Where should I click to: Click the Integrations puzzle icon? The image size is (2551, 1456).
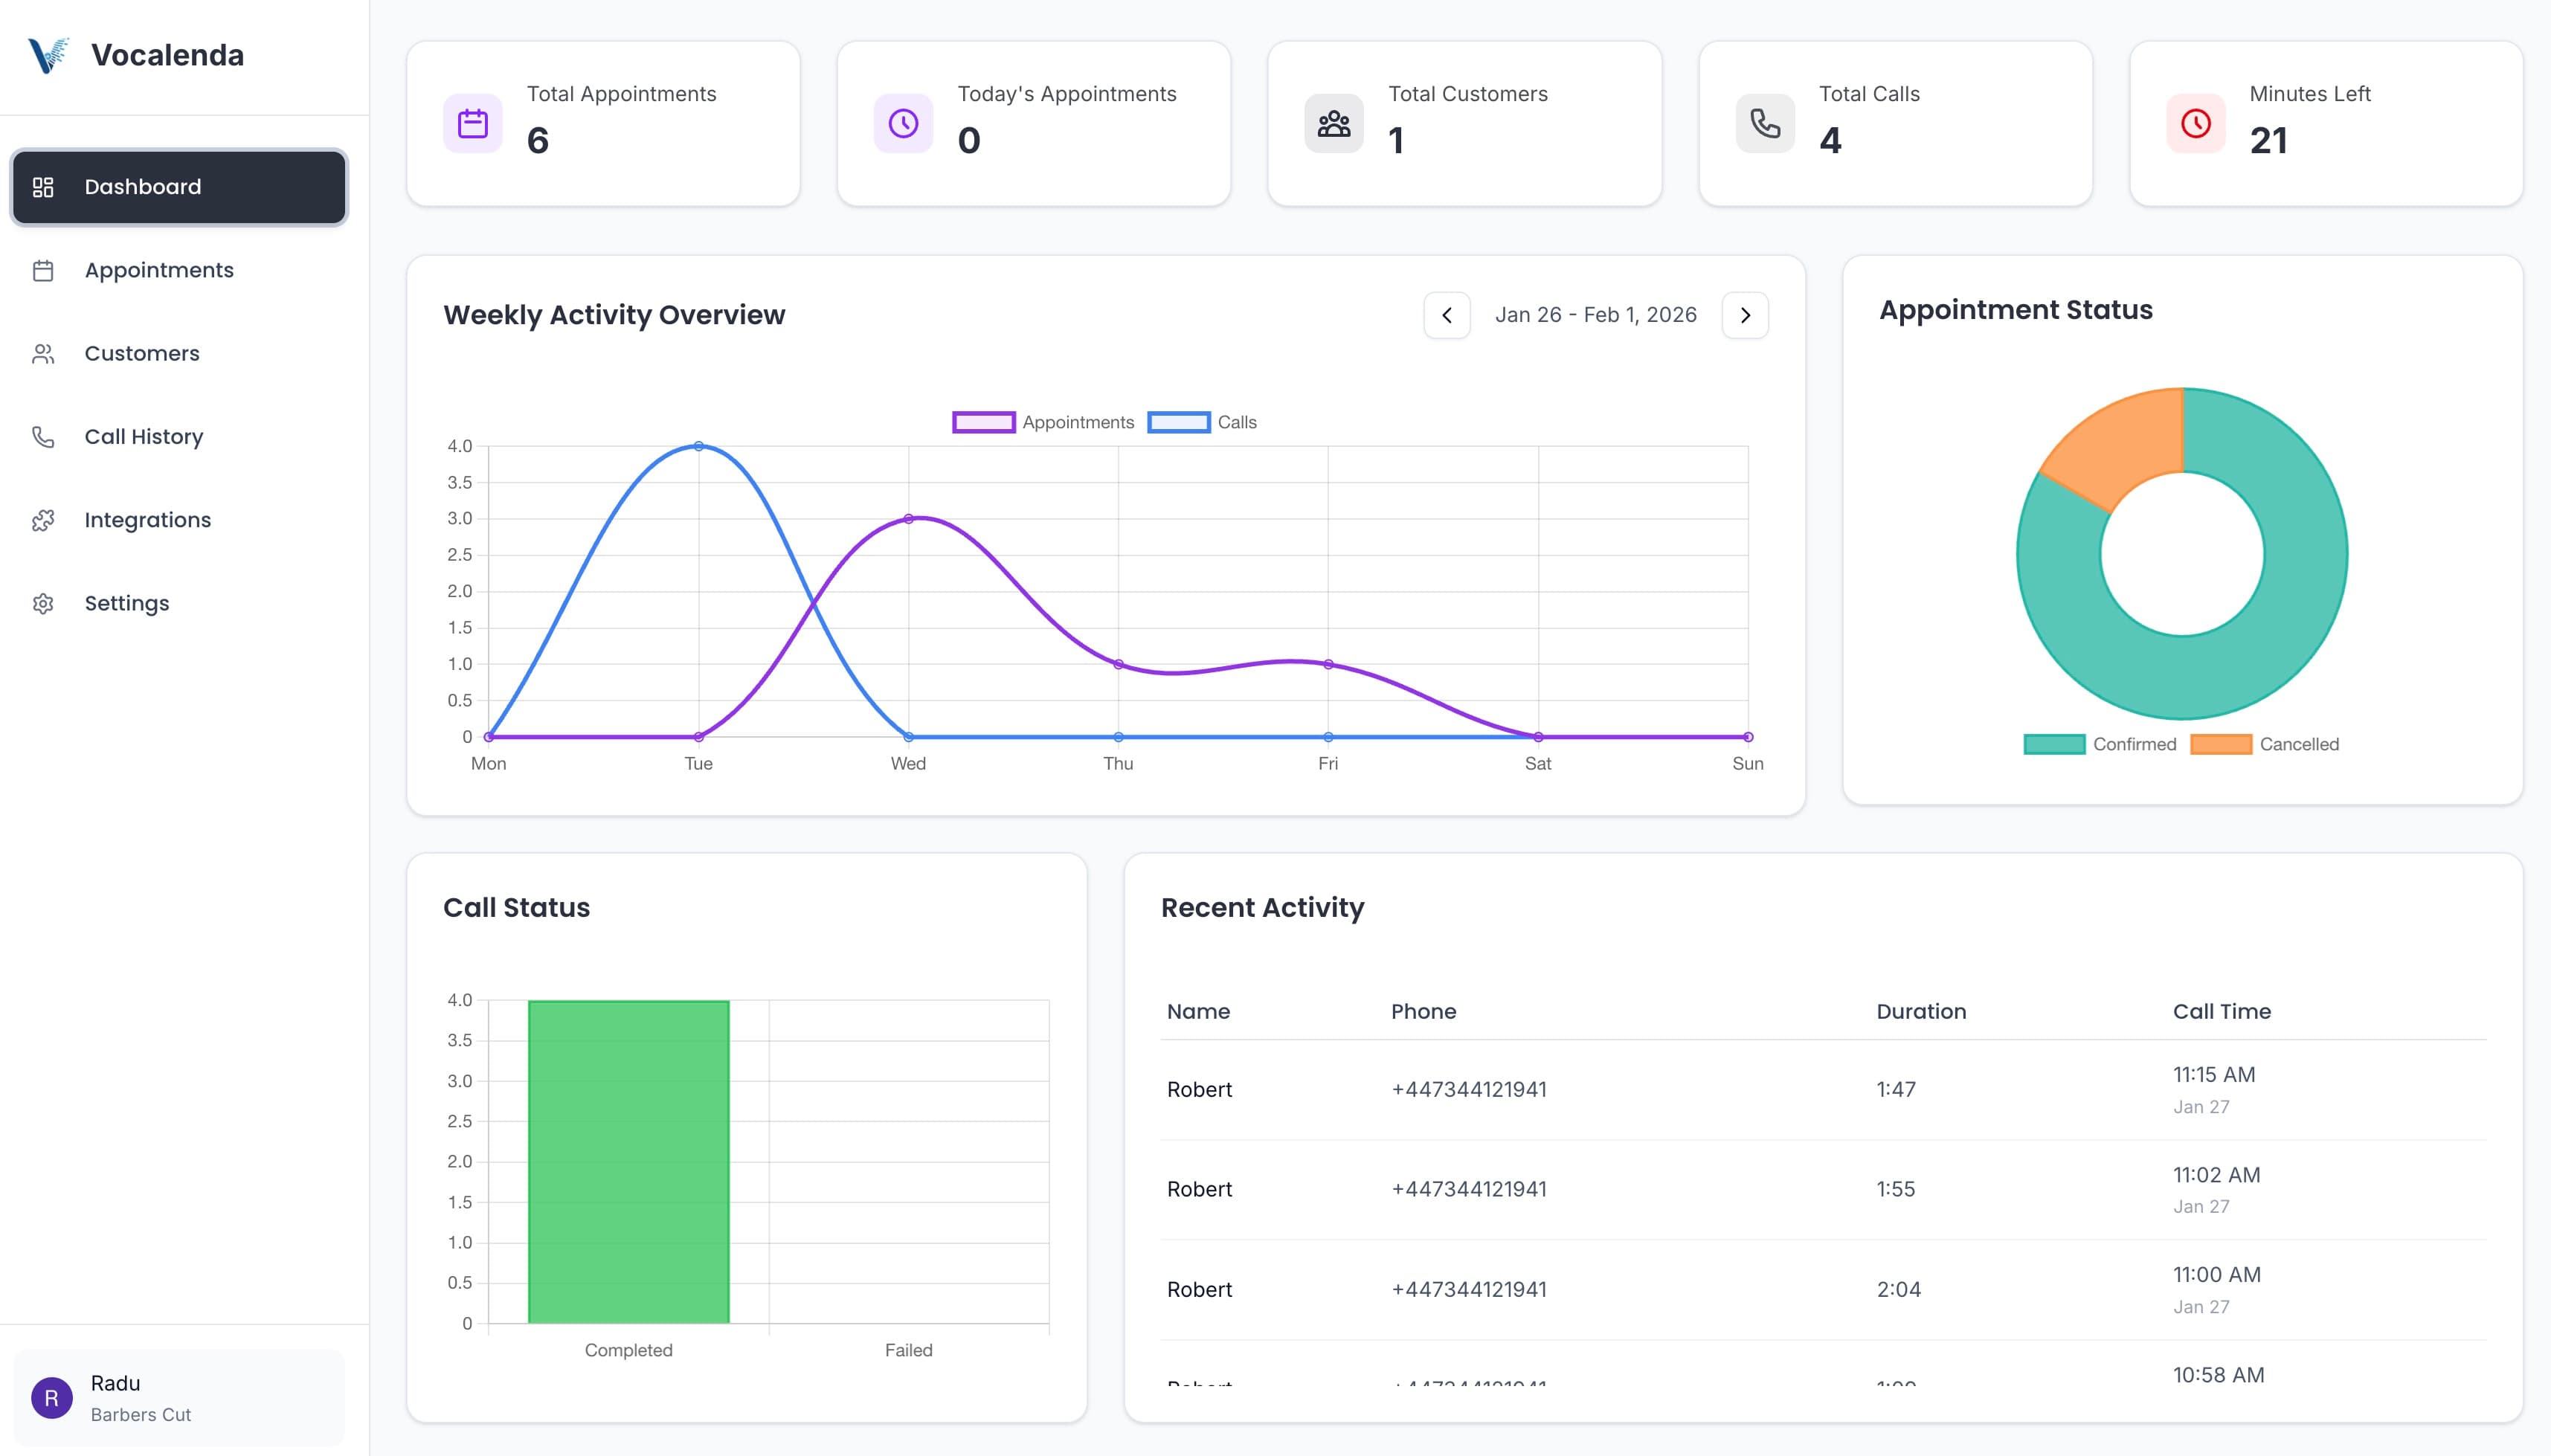pos(44,520)
